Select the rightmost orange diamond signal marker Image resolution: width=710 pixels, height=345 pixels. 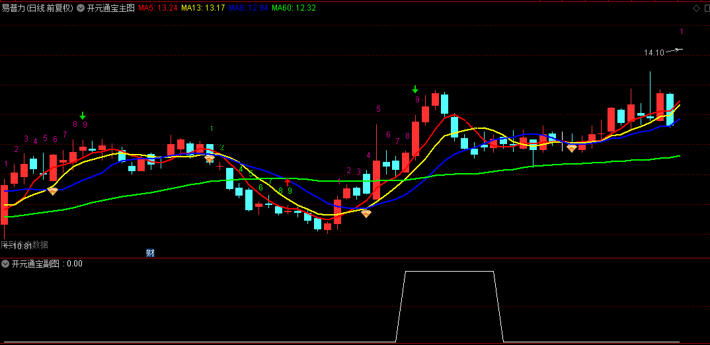(x=572, y=148)
